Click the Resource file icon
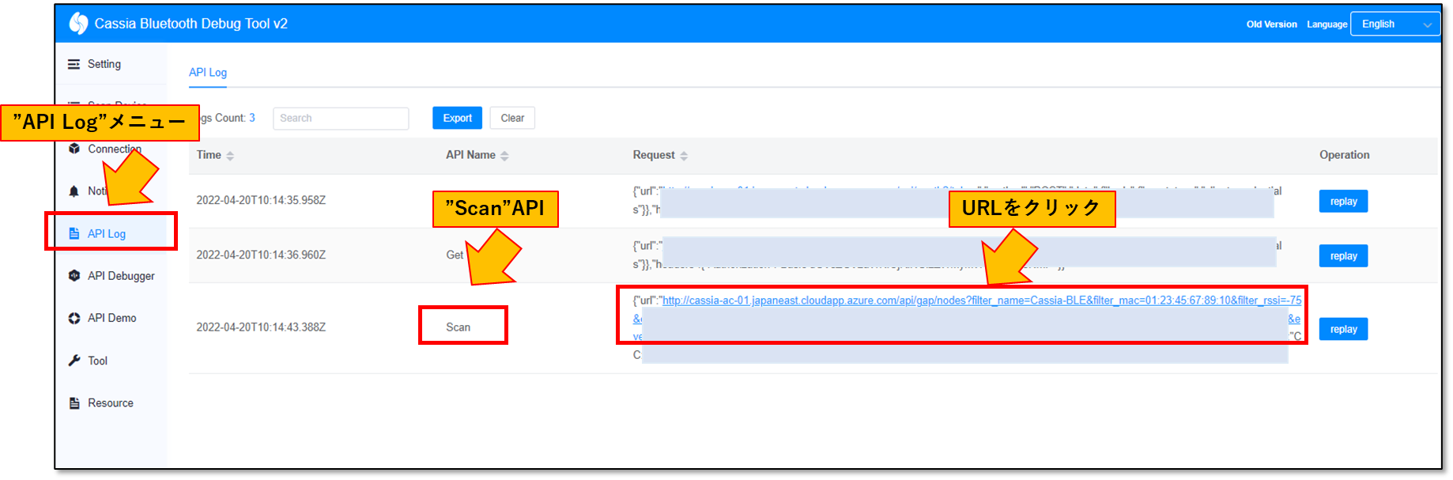This screenshot has height=480, width=1453. tap(74, 403)
